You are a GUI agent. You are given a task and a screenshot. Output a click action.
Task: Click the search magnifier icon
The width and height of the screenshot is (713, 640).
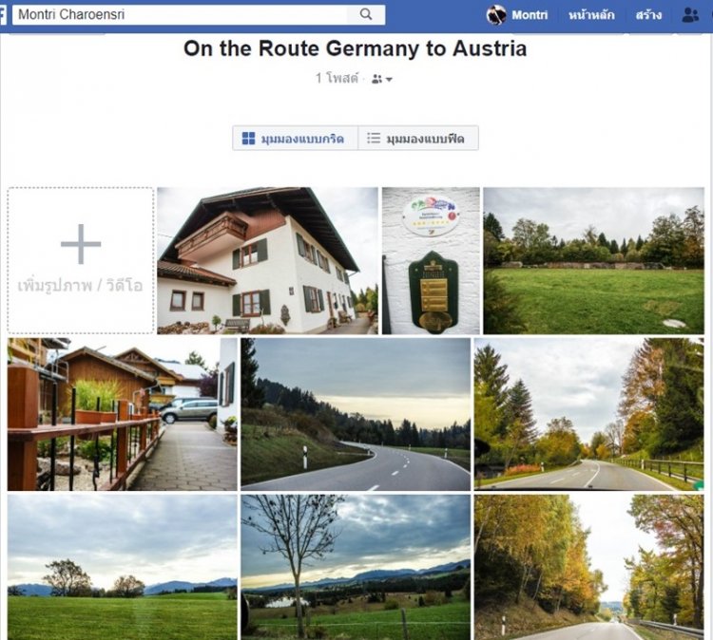[366, 14]
